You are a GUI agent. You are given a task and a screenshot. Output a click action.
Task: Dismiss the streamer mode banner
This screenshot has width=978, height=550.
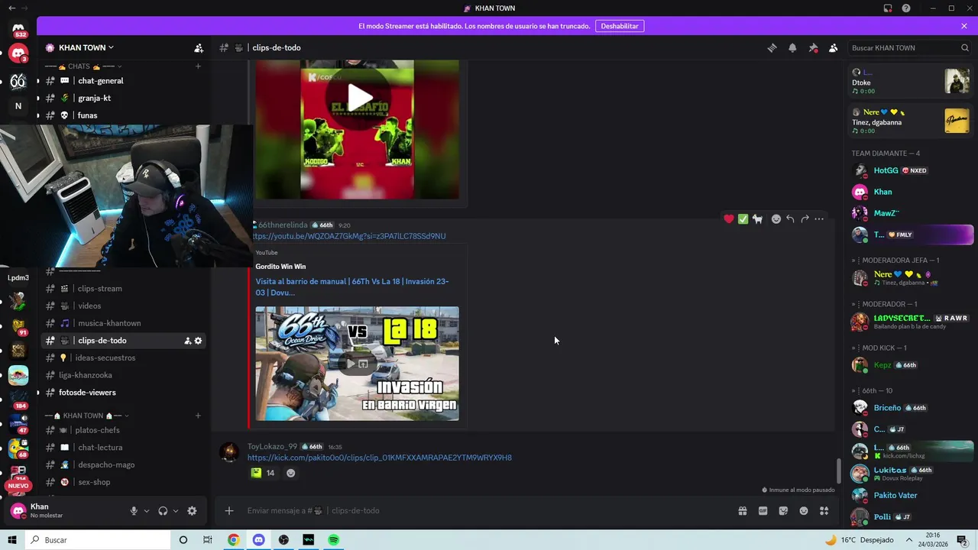click(964, 26)
